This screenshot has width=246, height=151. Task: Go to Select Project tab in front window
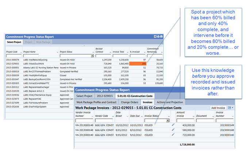(84, 96)
